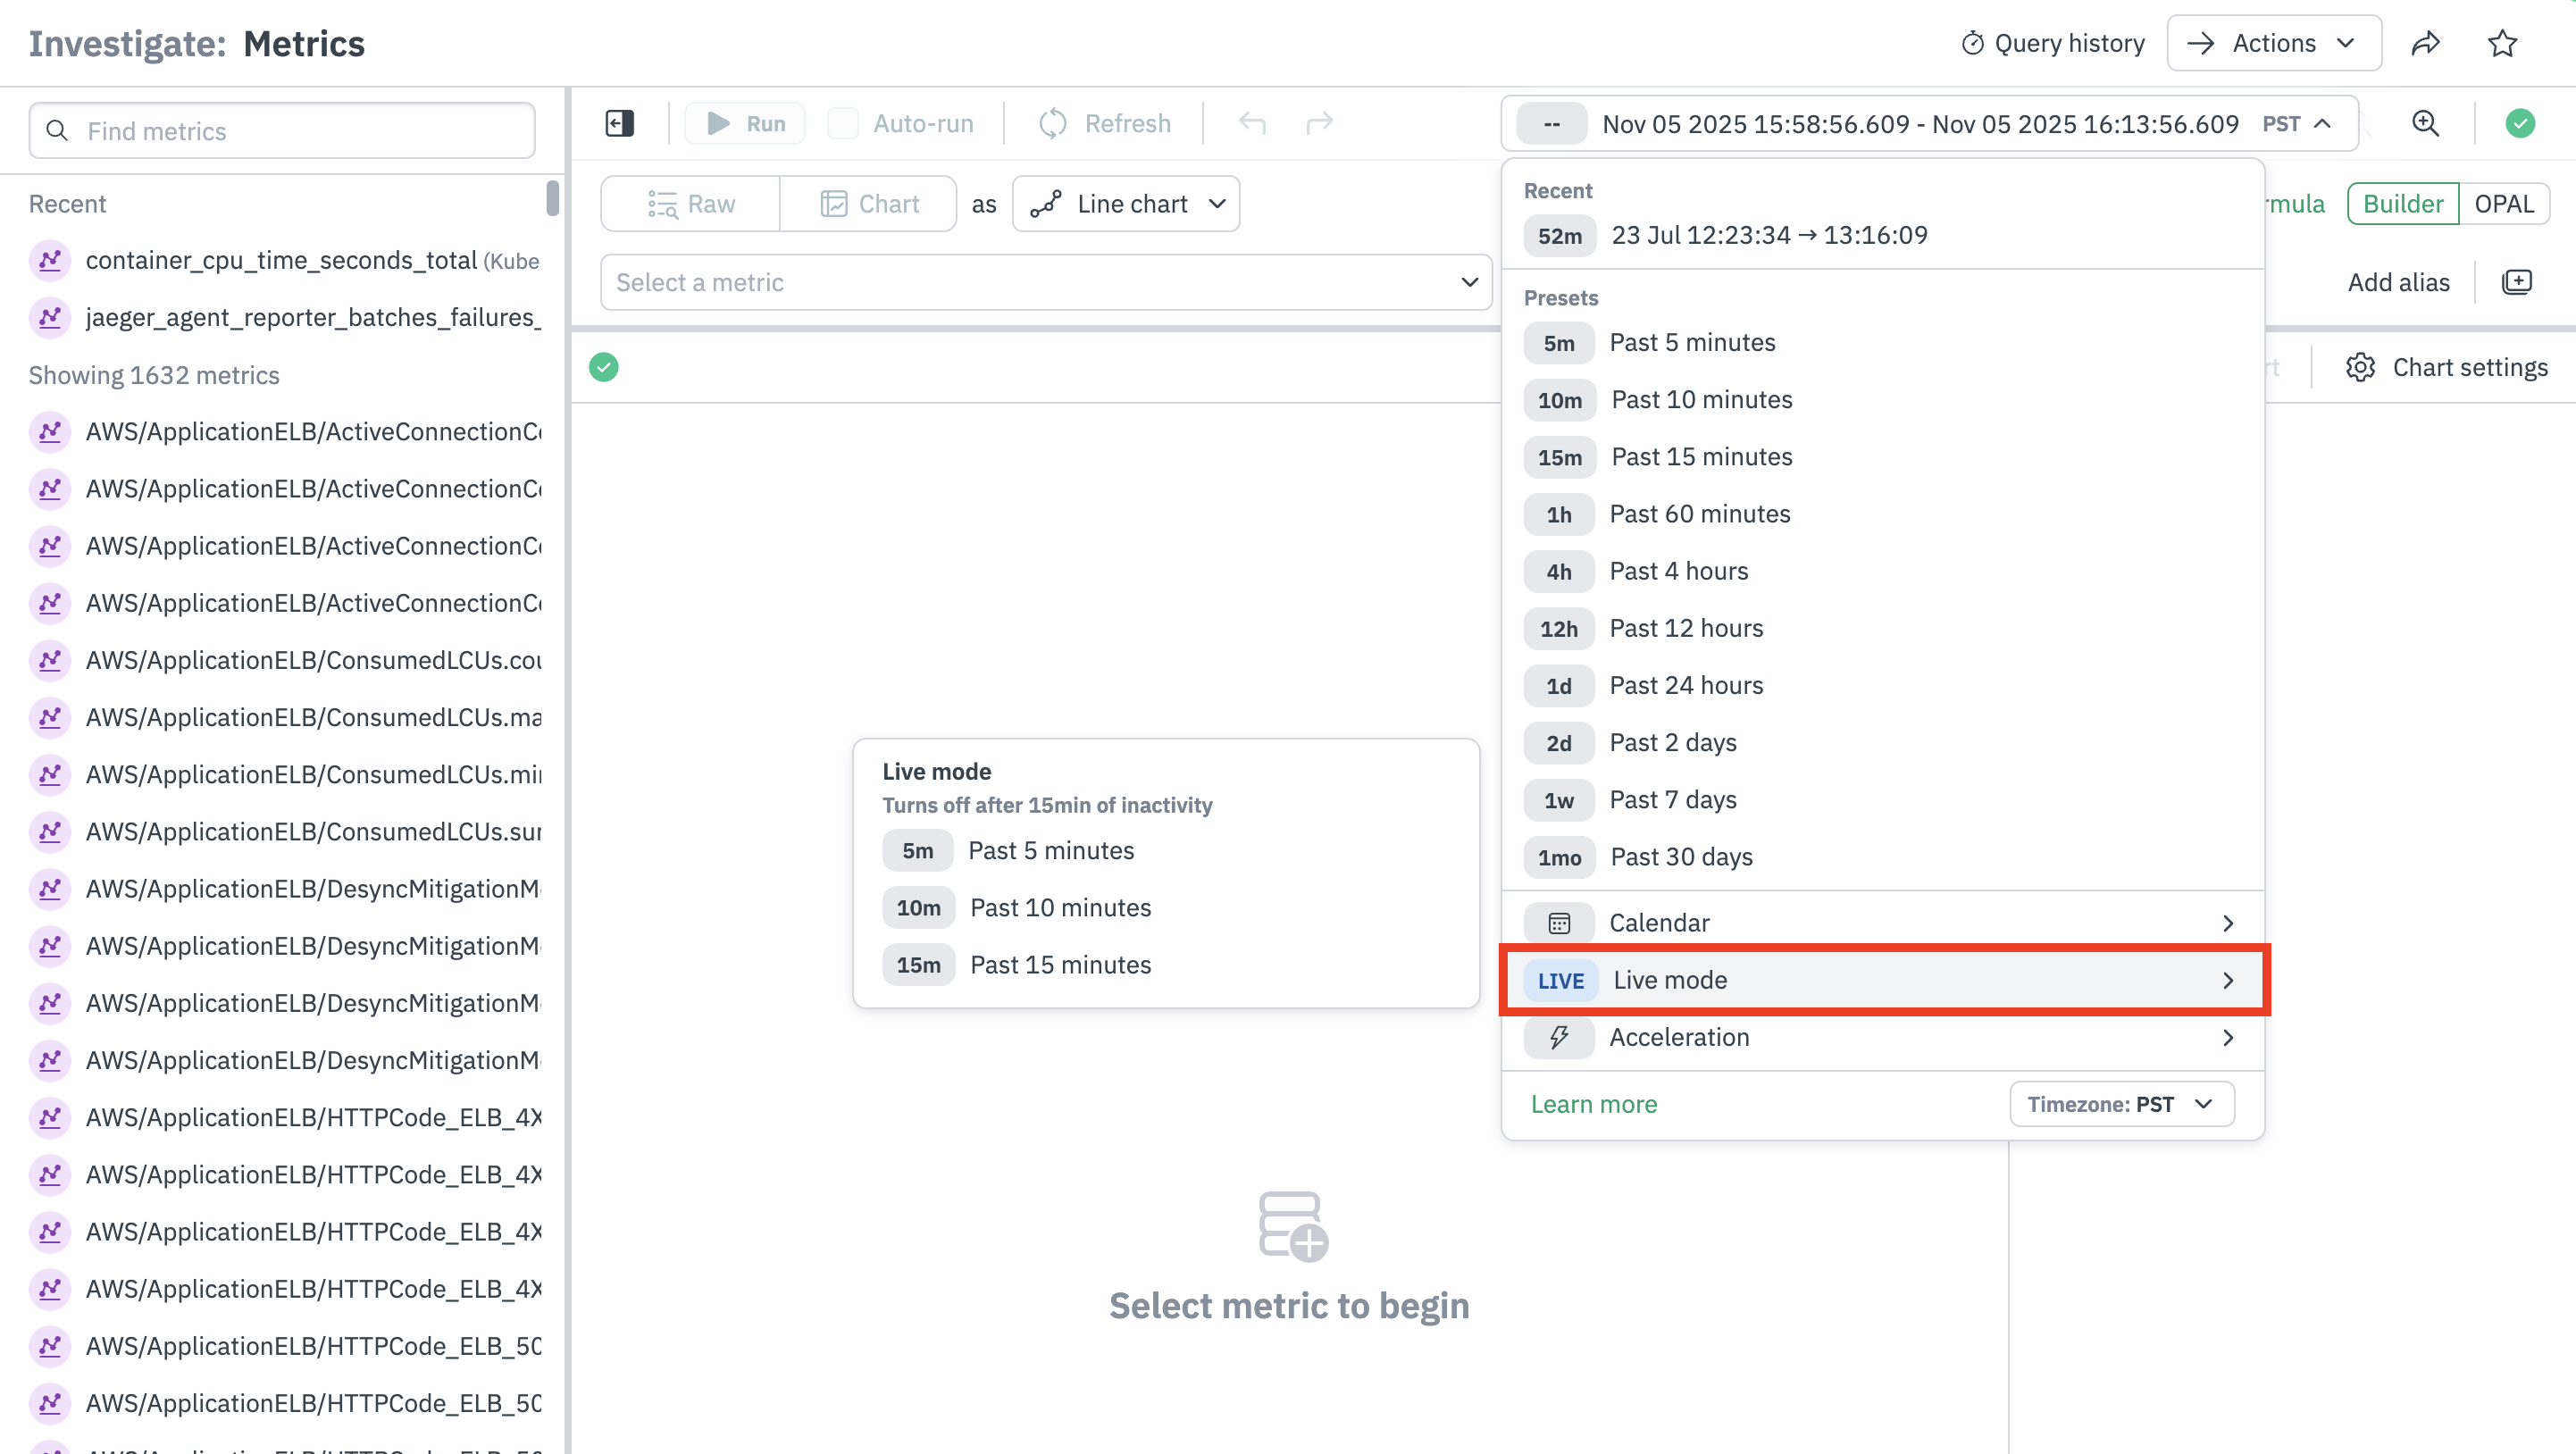
Task: Choose Past 24 hours preset
Action: pyautogui.click(x=1686, y=685)
